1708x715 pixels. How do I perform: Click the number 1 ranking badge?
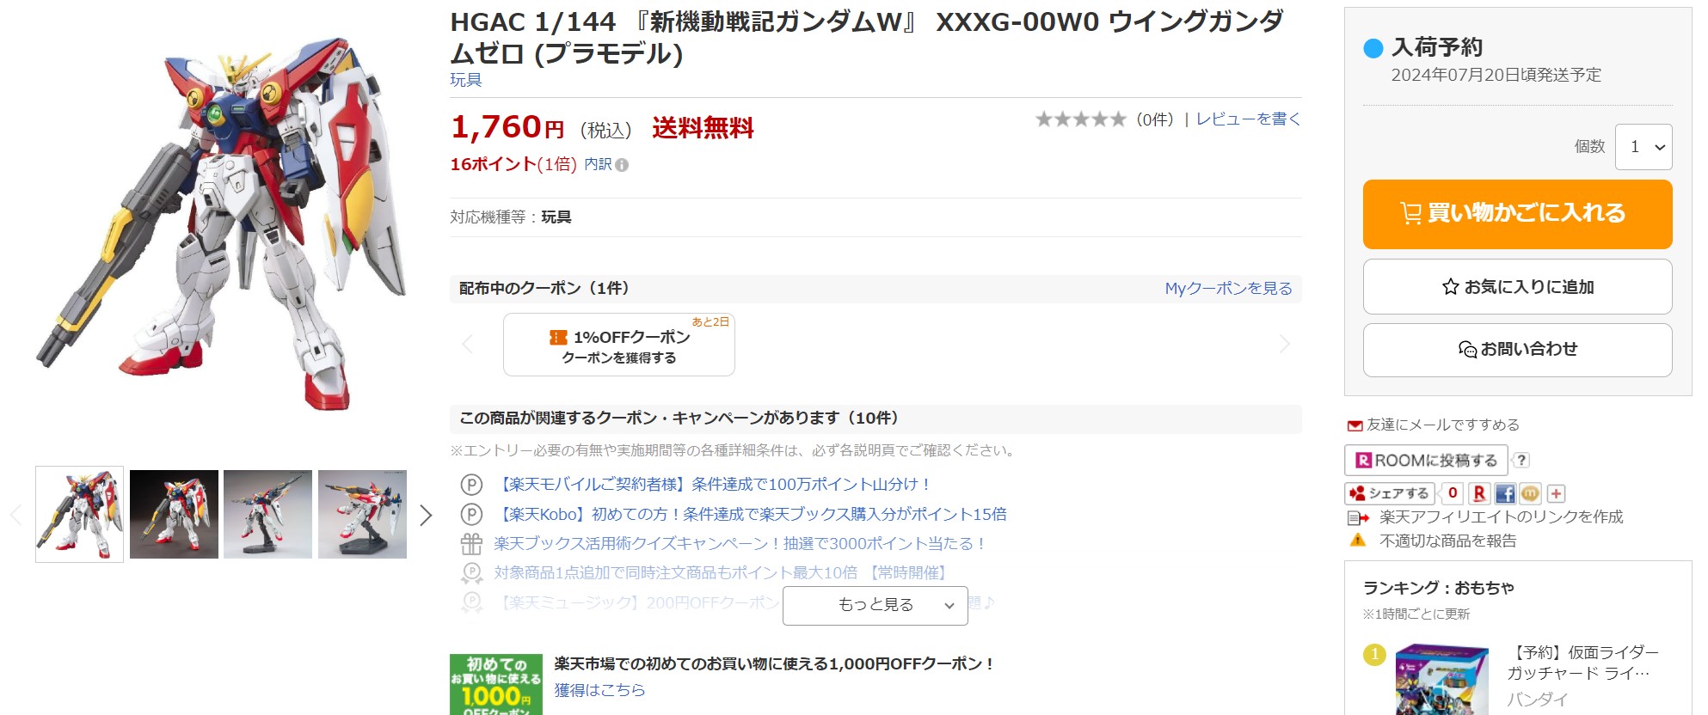coord(1374,655)
